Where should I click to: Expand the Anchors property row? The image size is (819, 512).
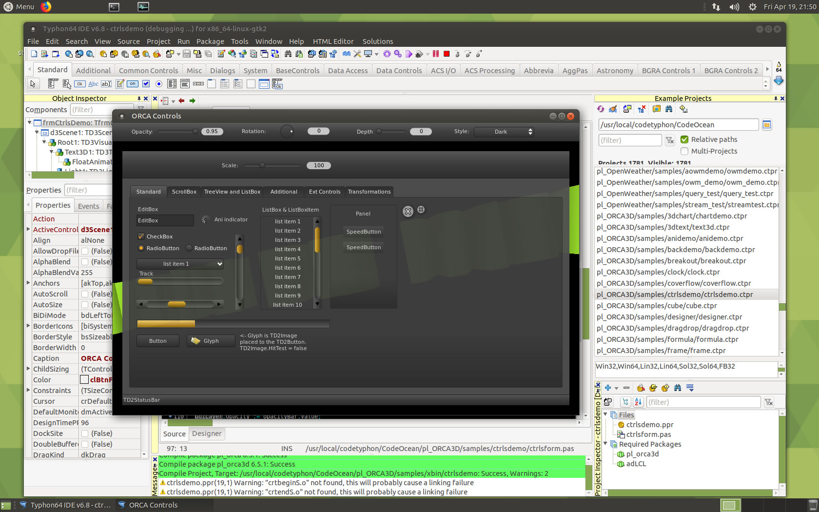coord(28,283)
